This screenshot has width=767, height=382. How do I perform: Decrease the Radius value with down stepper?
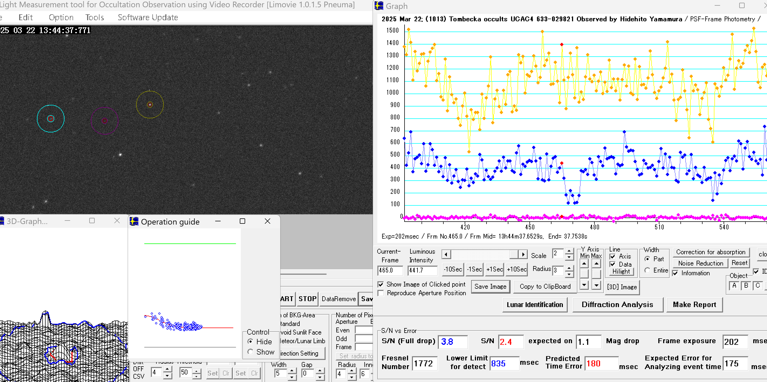tap(569, 274)
